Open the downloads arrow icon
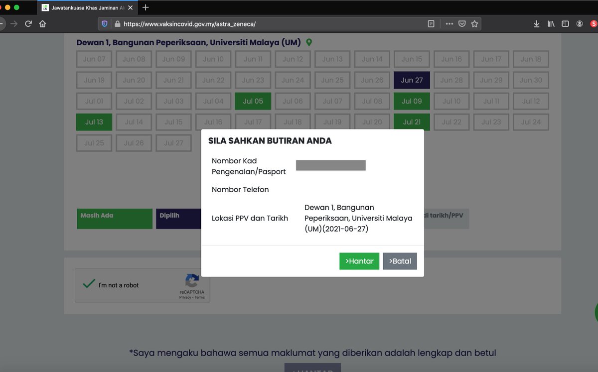The width and height of the screenshot is (598, 372). pos(537,23)
